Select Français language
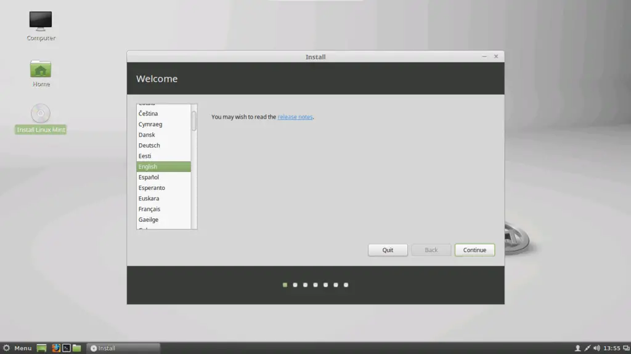This screenshot has height=354, width=631. [x=163, y=209]
